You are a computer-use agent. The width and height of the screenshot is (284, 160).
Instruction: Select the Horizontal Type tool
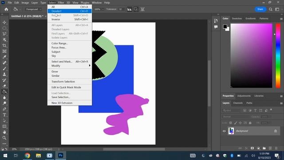[4, 115]
